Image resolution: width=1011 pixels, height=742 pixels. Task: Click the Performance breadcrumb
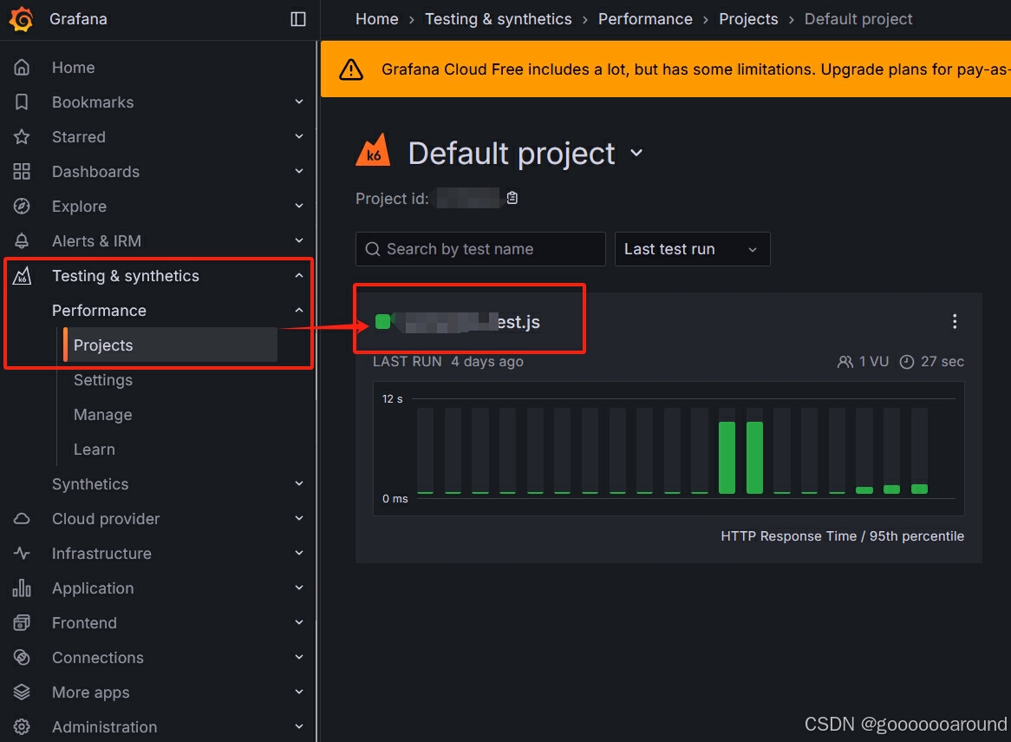point(645,19)
